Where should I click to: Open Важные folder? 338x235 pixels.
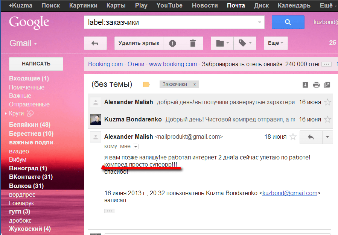tap(20, 96)
